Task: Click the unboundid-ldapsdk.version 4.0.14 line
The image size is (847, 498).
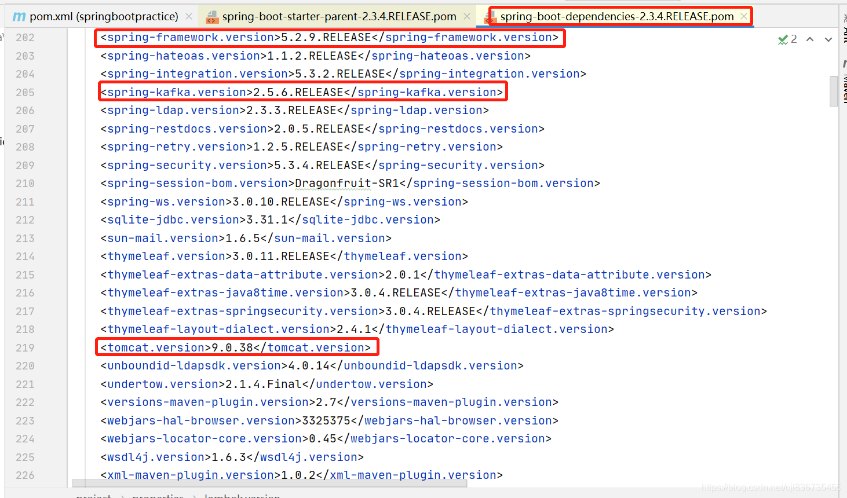Action: [x=312, y=366]
